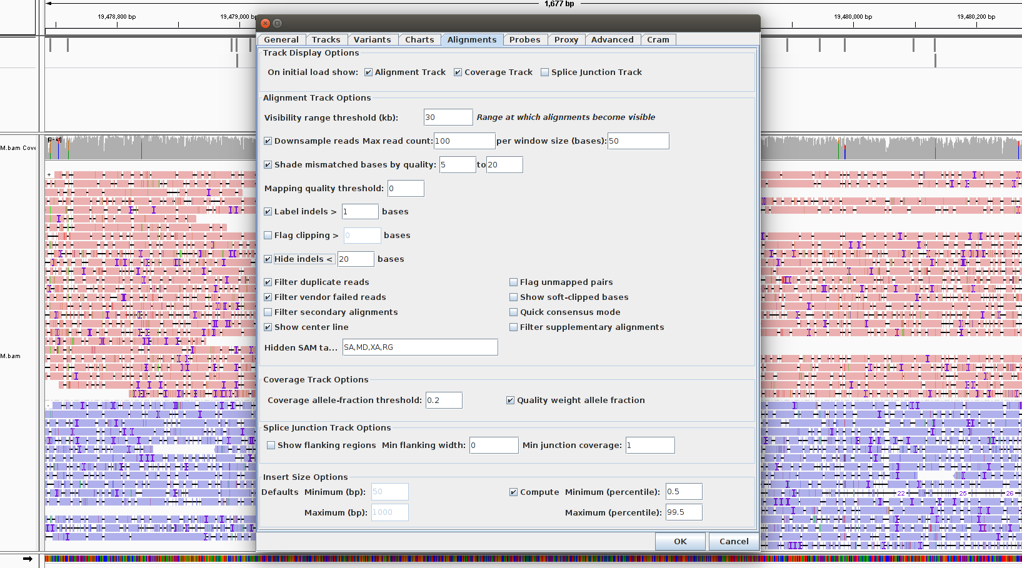Uncheck Quality weight allele fraction
Screen dimensions: 1022x568
(511, 401)
